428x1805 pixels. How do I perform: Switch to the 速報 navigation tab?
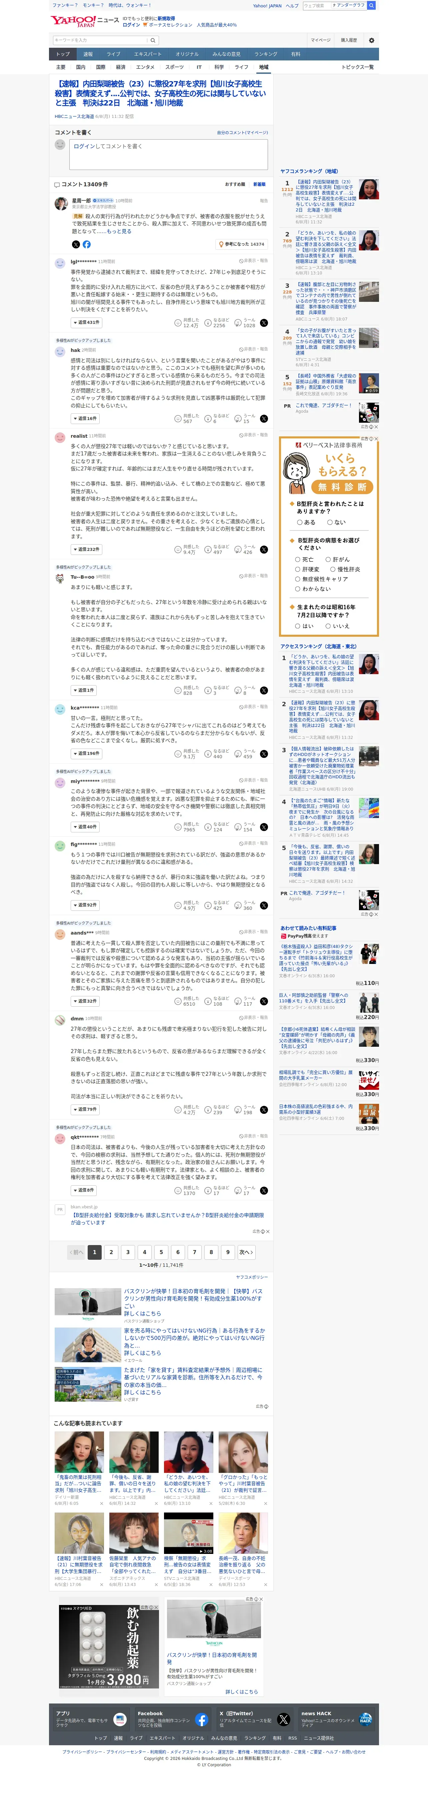pos(88,54)
